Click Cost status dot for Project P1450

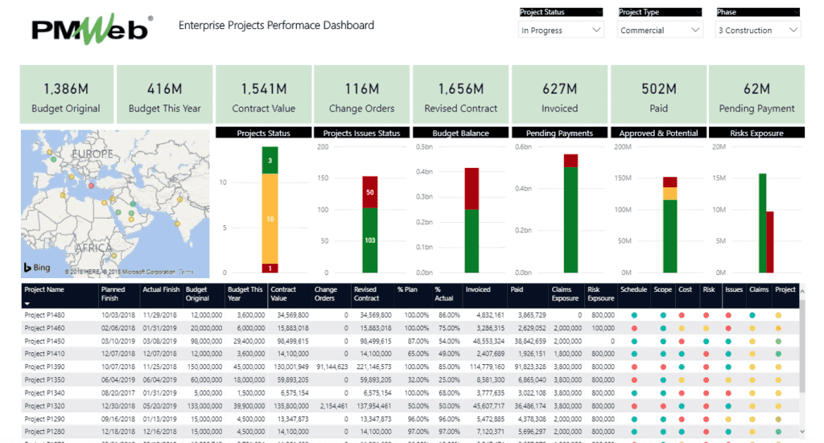point(682,341)
